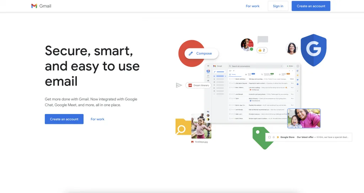Image resolution: width=364 pixels, height=193 pixels.
Task: Select the Primary tab in mock inbox
Action: [x=234, y=74]
